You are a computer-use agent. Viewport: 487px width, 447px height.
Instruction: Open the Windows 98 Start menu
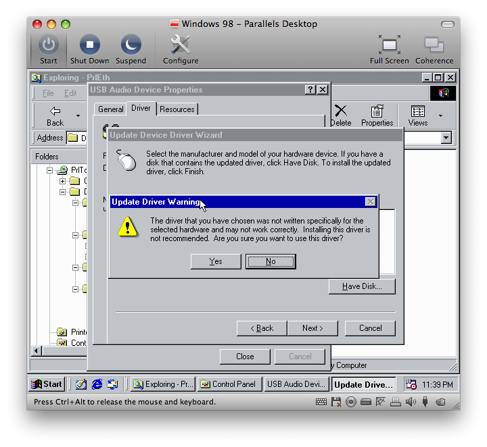[x=47, y=384]
